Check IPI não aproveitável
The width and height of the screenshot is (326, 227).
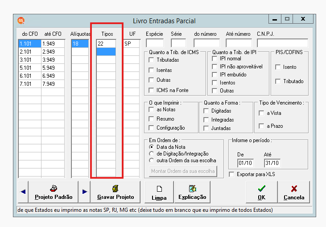pyautogui.click(x=215, y=67)
